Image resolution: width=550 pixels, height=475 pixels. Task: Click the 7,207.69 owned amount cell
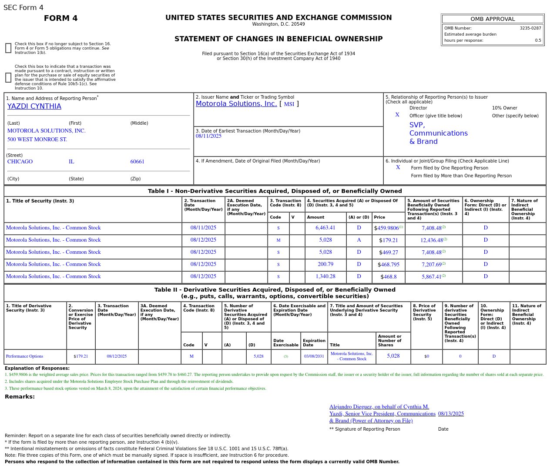pyautogui.click(x=433, y=264)
